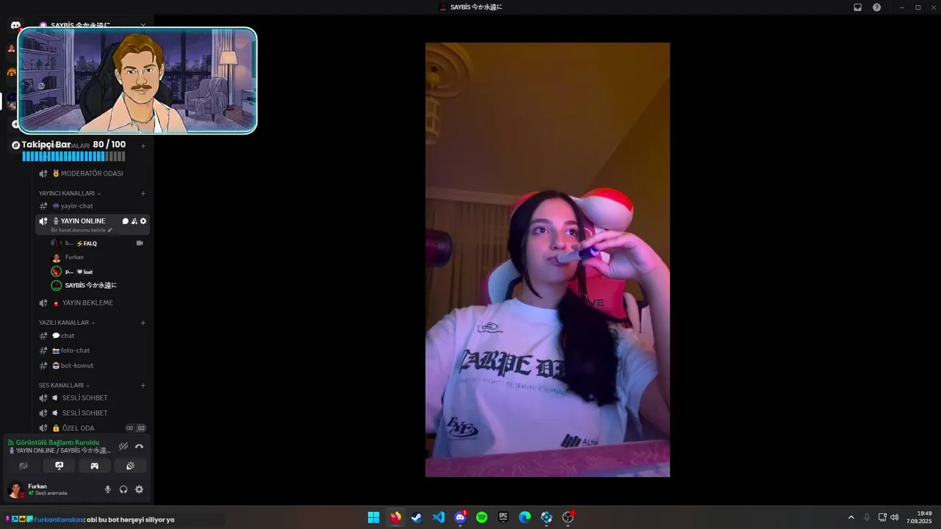Mute the microphone in user panel
This screenshot has height=529, width=941.
tap(108, 489)
